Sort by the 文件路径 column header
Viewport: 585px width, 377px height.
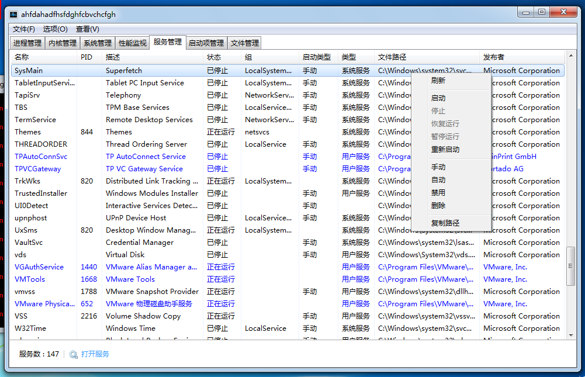coord(427,57)
